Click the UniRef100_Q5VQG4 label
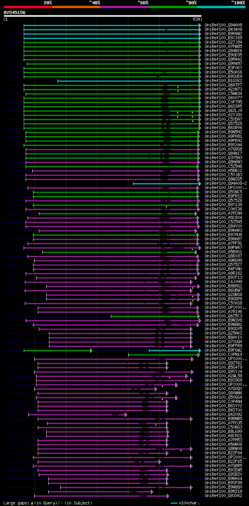 [223, 397]
